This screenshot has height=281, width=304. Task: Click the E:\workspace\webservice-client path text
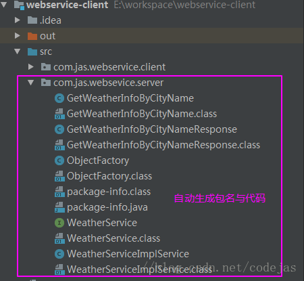184,5
